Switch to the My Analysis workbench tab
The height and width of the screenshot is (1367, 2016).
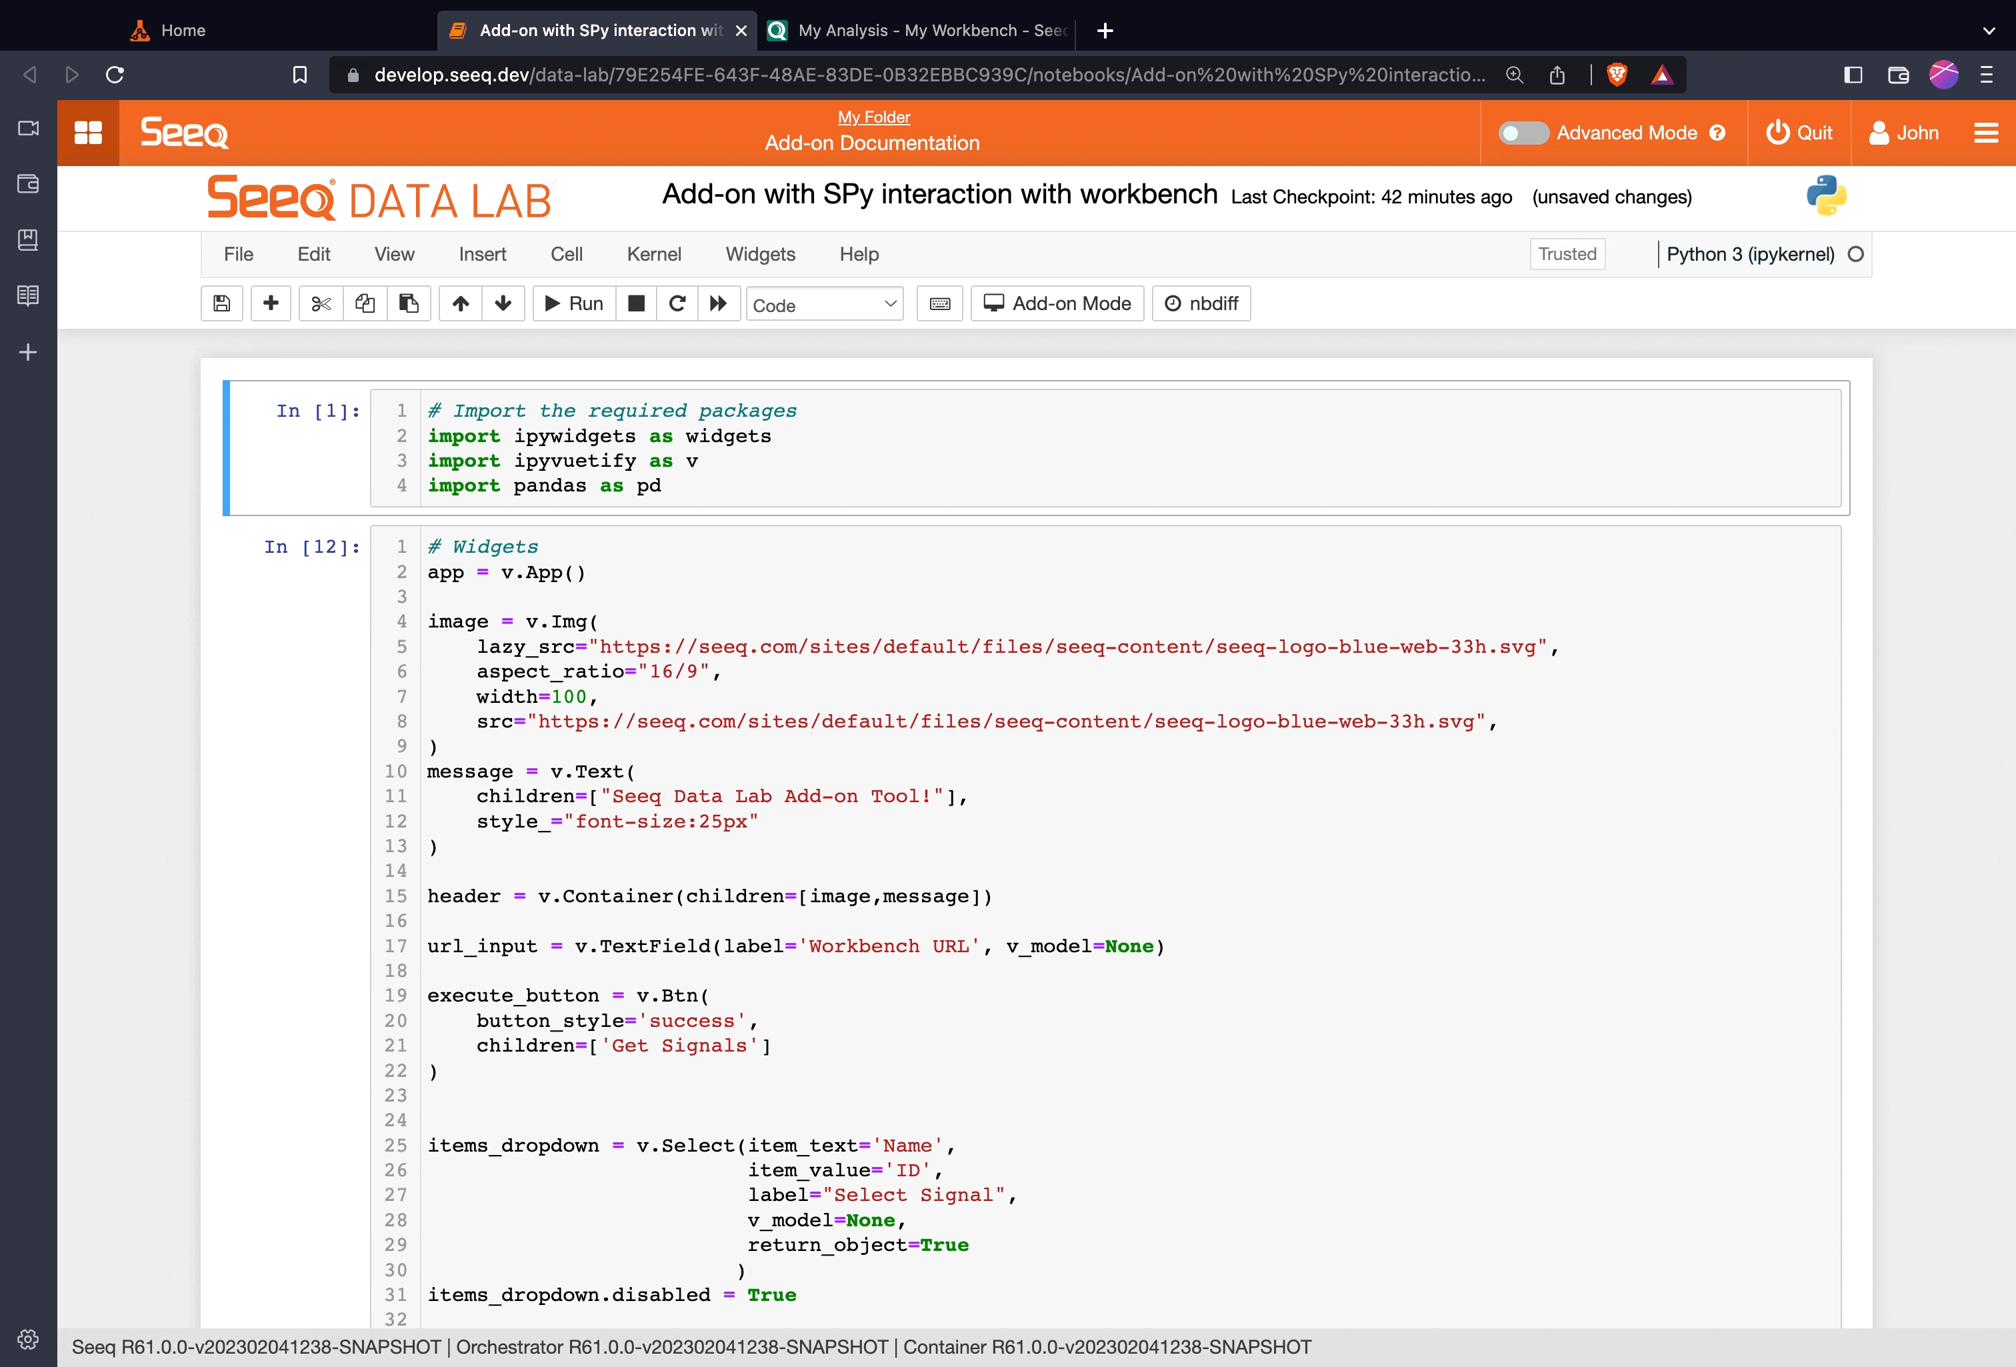(919, 31)
